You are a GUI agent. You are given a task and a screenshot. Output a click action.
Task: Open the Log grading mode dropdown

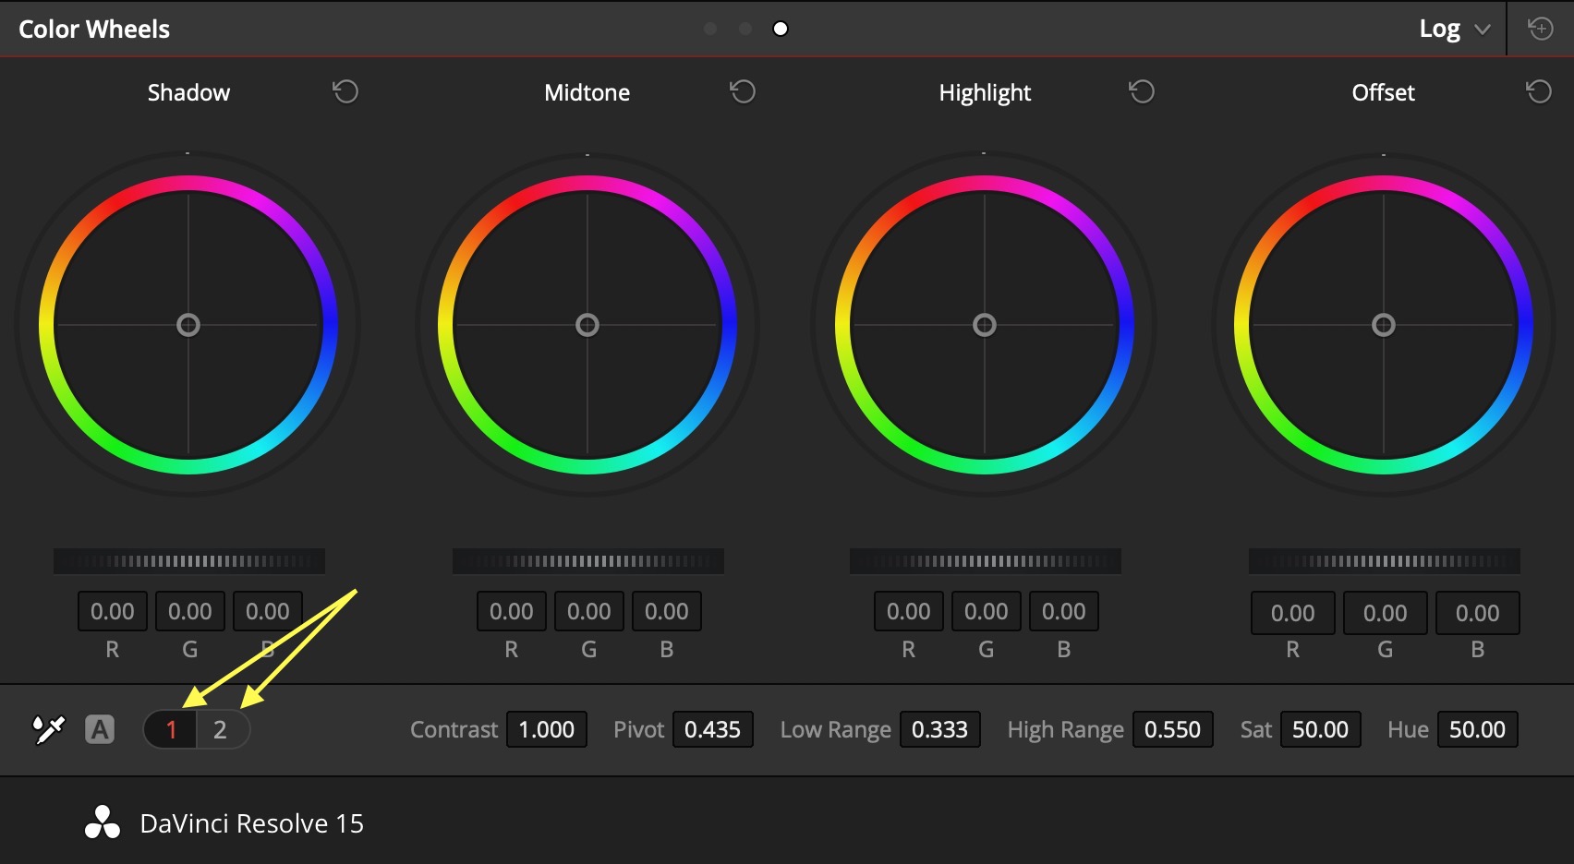point(1484,29)
